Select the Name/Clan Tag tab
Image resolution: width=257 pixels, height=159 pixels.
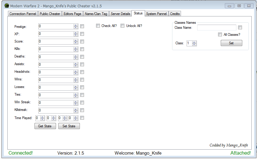click(96, 14)
